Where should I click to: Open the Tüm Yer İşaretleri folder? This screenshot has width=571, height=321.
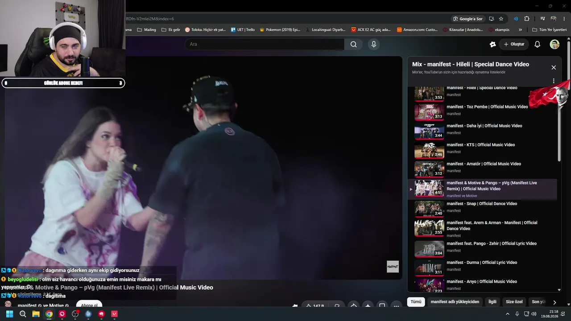click(549, 30)
